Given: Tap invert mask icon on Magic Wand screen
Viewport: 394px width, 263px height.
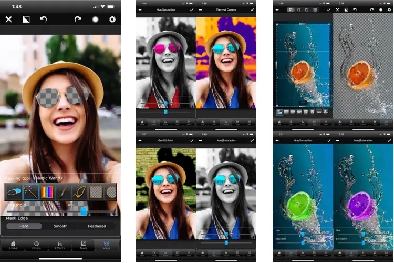Looking at the screenshot, I should [x=26, y=19].
